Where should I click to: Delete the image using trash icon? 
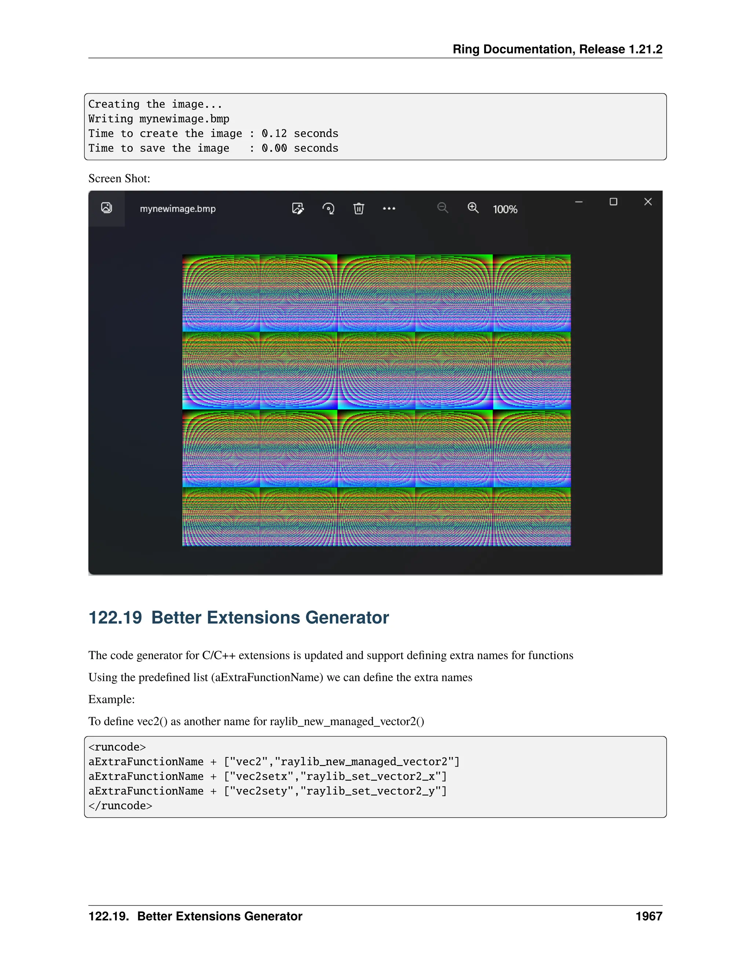359,208
